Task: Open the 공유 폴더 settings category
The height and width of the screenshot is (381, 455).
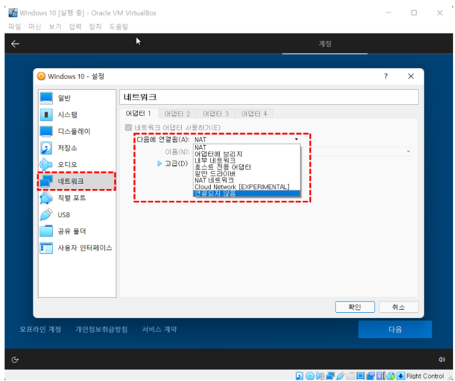Action: (x=77, y=232)
